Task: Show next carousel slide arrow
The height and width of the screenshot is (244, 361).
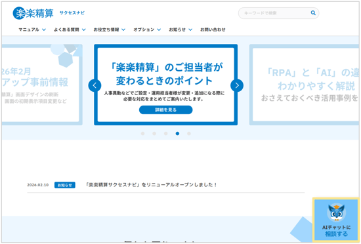Action: pos(237,85)
